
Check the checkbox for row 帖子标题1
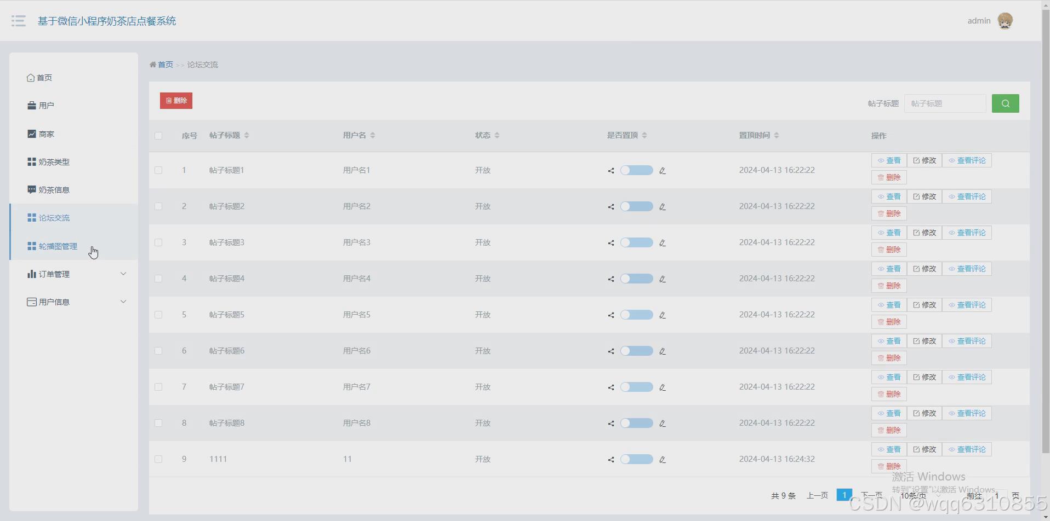pos(158,170)
